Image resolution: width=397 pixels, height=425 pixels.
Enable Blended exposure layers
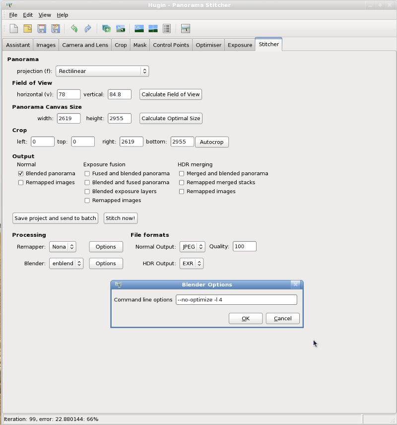tap(87, 191)
